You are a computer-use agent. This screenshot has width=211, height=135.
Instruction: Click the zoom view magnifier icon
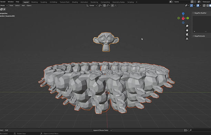(x=187, y=26)
